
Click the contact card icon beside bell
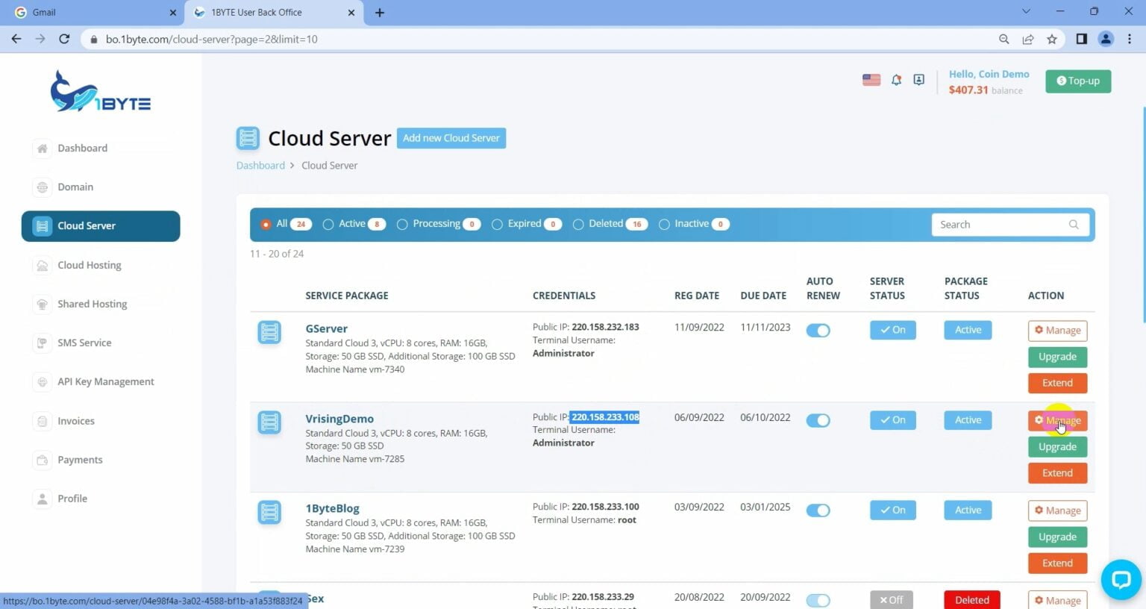919,80
